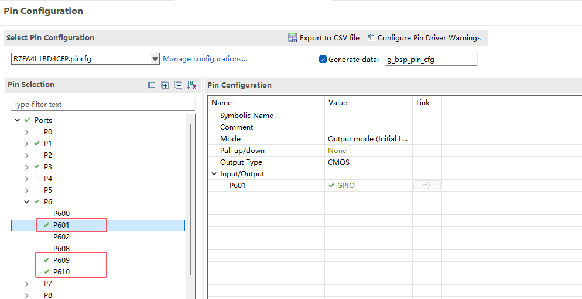This screenshot has height=299, width=582.
Task: Select pin P601 in the tree
Action: click(x=61, y=225)
